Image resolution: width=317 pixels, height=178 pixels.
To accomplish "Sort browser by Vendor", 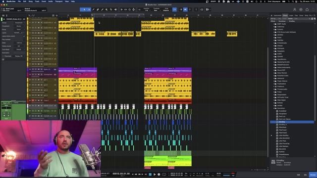I will pos(290,19).
